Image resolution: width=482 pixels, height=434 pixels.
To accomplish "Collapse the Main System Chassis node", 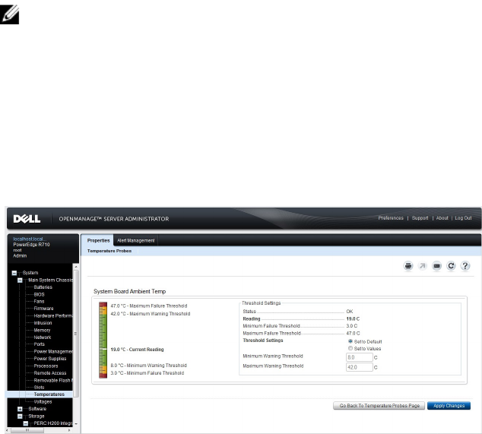I will (21, 280).
